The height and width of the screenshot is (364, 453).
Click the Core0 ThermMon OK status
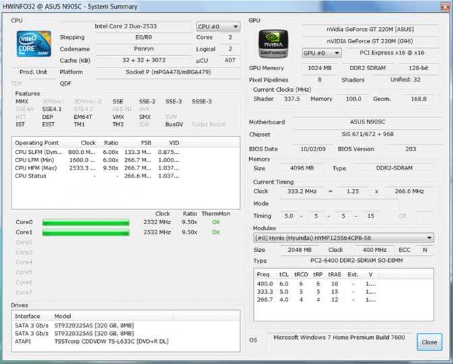(x=216, y=222)
